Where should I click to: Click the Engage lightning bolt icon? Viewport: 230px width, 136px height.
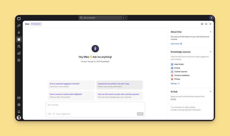[x=19, y=32]
